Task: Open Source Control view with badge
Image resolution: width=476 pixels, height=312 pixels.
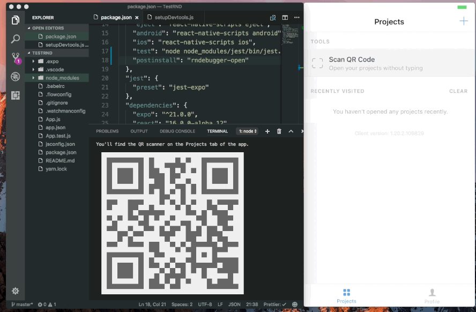Action: (x=16, y=58)
